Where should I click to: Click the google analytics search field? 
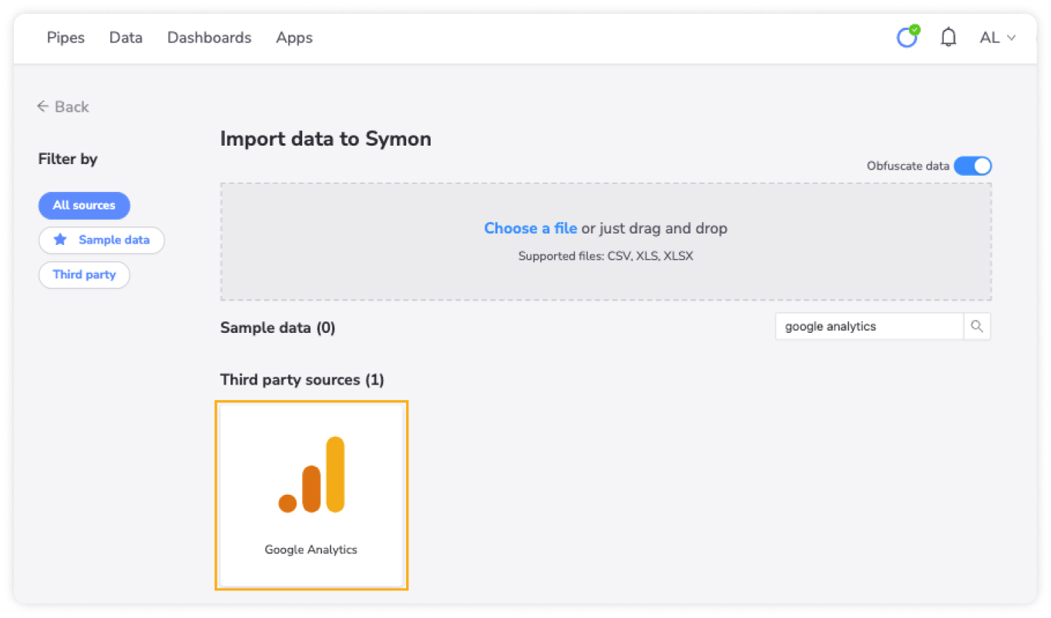tap(869, 327)
